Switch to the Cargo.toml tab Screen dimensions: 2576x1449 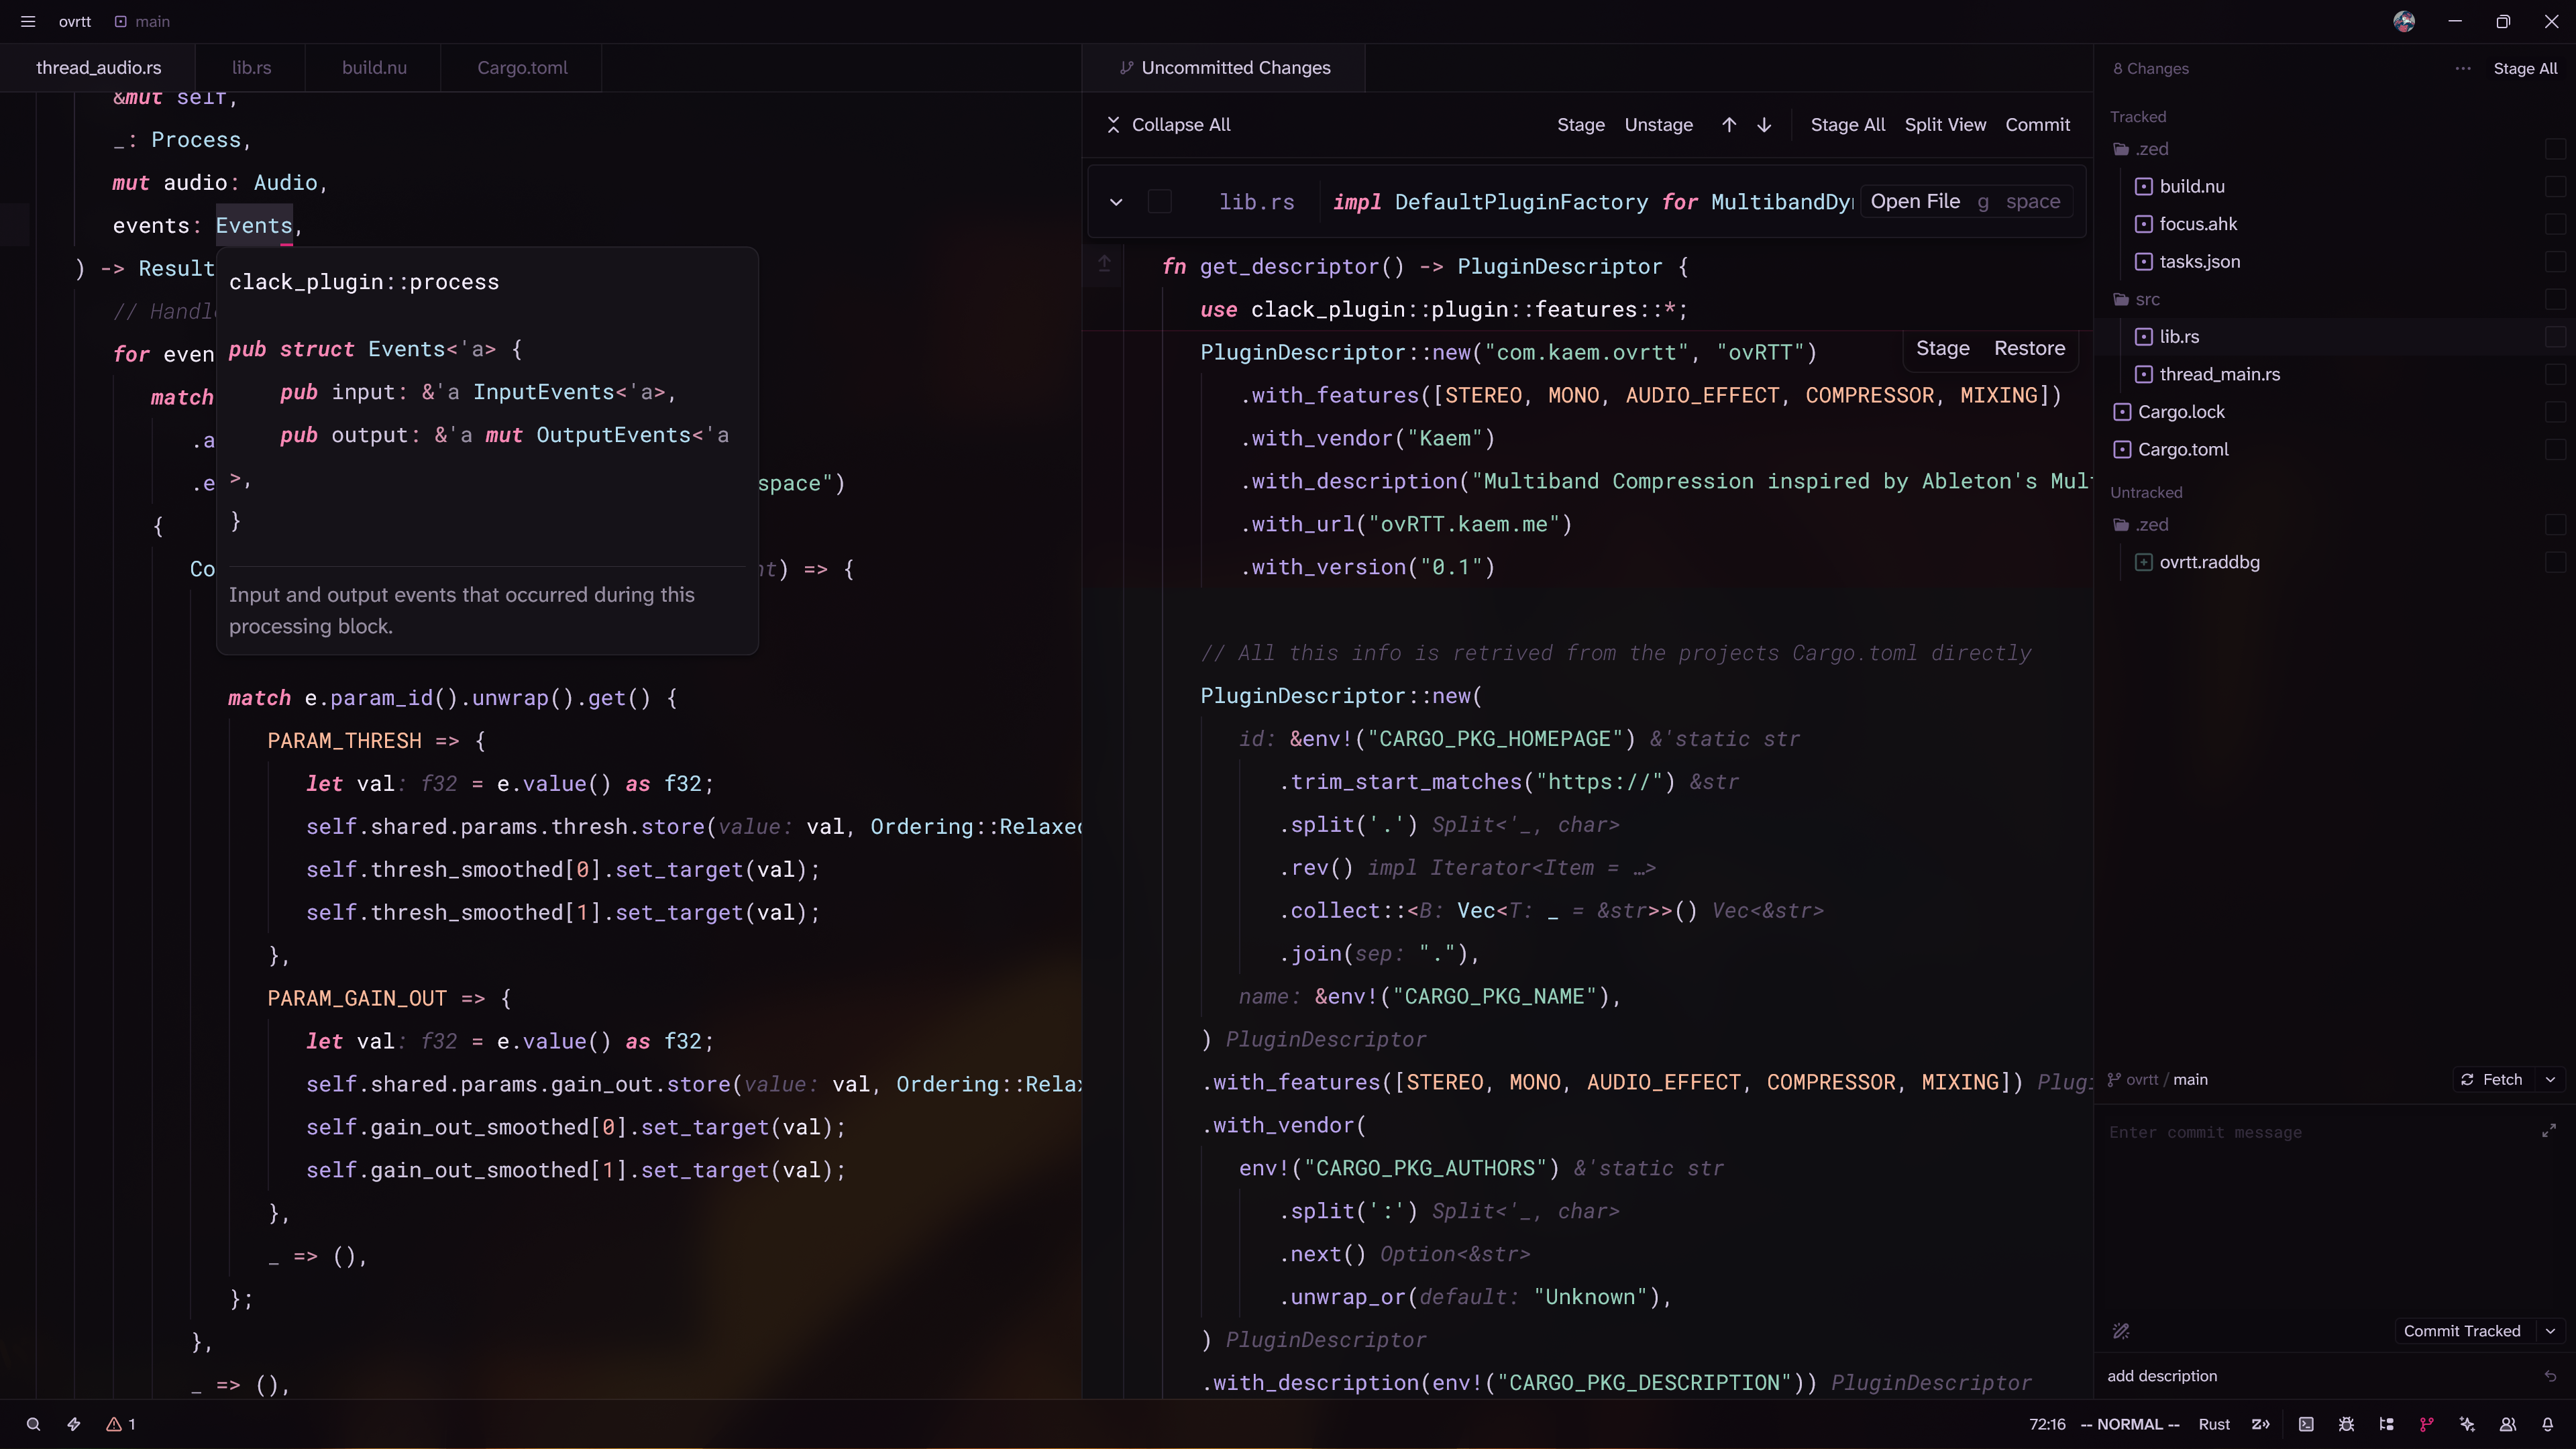click(522, 67)
